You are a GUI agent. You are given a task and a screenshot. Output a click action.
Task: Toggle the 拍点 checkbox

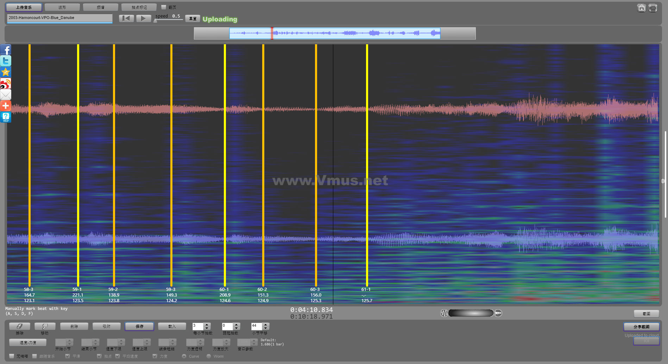click(99, 356)
